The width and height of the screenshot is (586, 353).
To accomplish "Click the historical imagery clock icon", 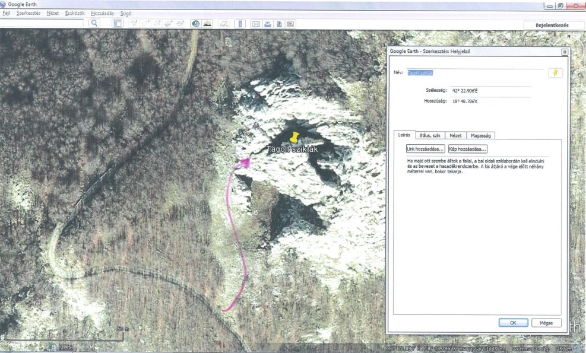I will click(195, 24).
